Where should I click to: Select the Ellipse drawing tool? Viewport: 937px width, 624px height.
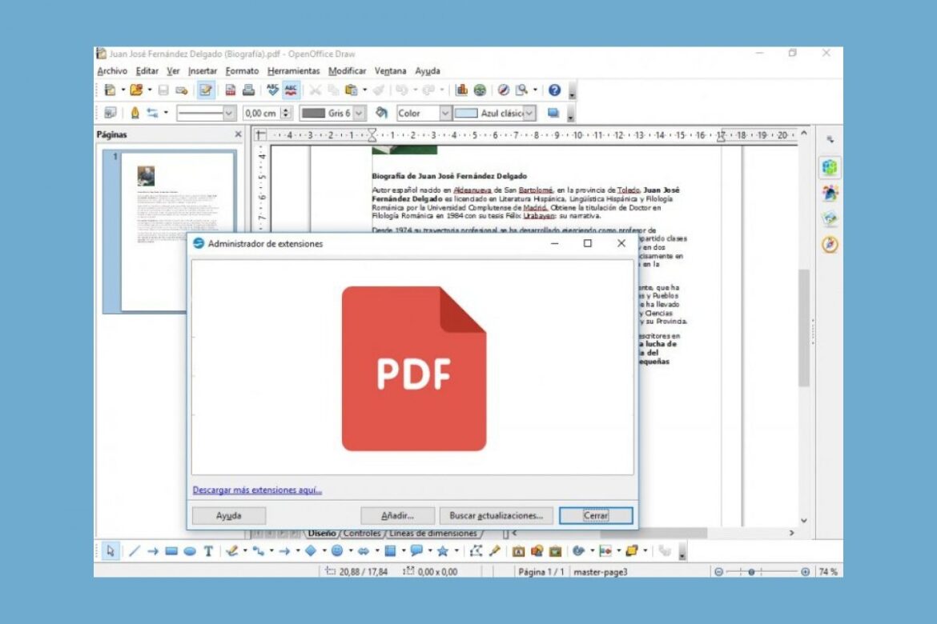190,551
